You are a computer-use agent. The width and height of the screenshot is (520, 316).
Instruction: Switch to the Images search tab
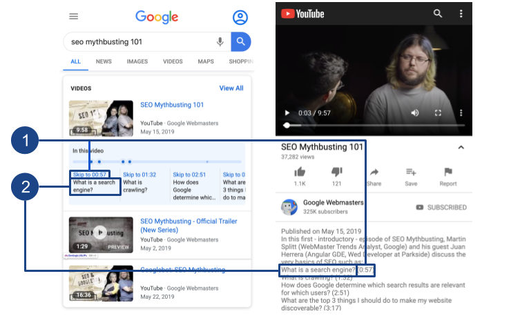point(137,61)
